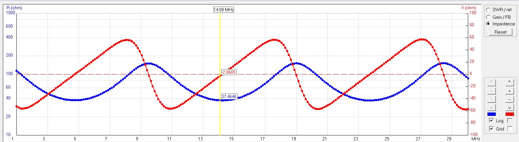Screen dimensions: 519x142
Task: Click the plus button in the blue R-axis column
Action: [491, 91]
